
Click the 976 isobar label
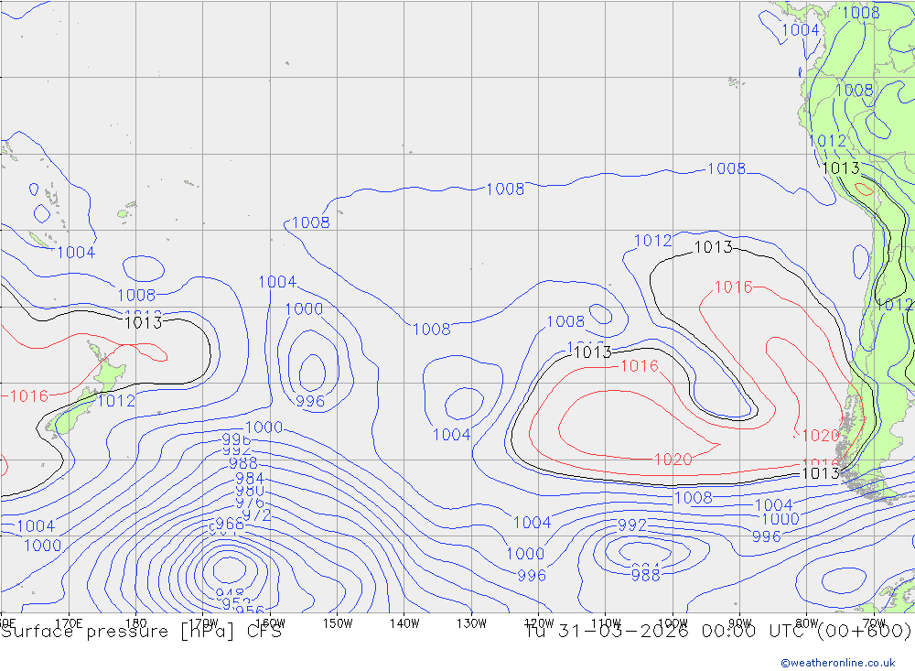250,503
